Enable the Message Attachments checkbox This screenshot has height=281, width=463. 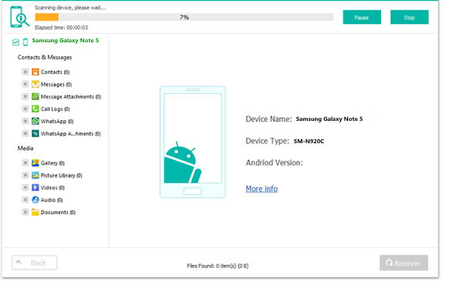tap(25, 96)
